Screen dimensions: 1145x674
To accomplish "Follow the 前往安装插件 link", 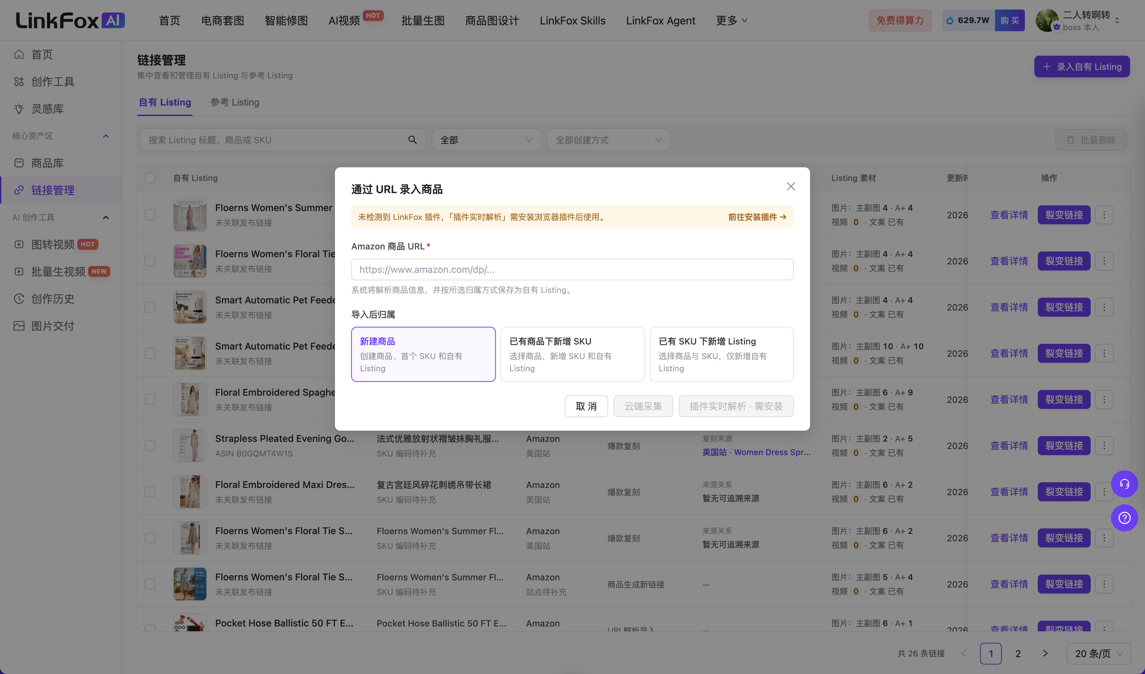I will (x=757, y=217).
